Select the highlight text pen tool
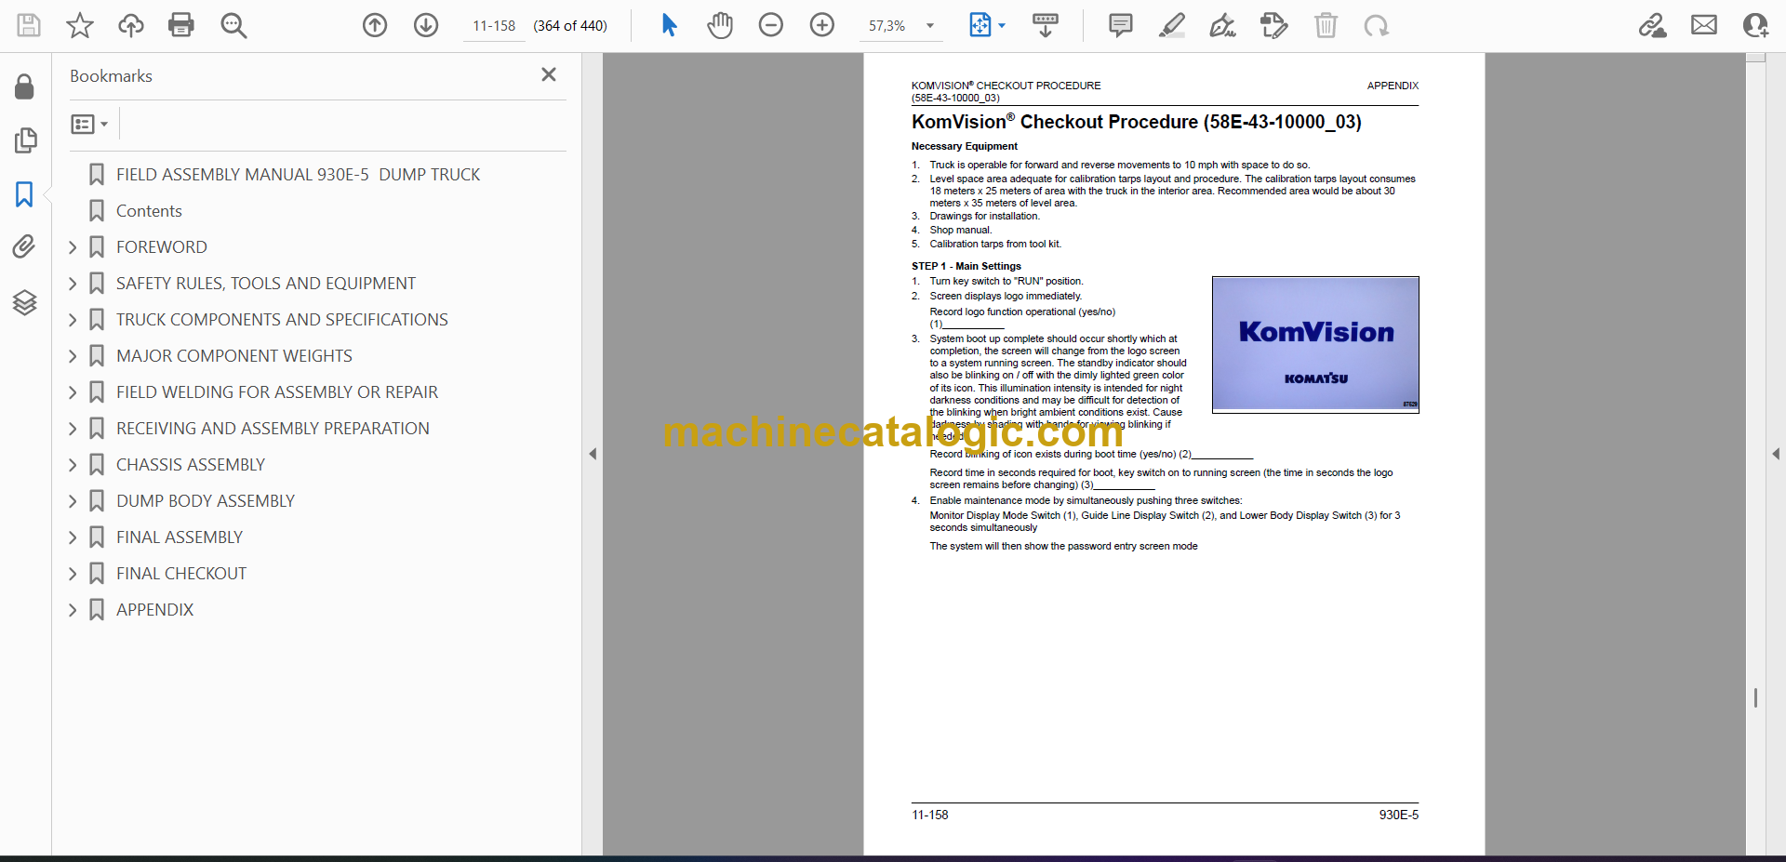1786x862 pixels. (1172, 25)
